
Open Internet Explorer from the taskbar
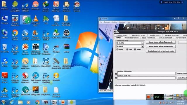12,102
